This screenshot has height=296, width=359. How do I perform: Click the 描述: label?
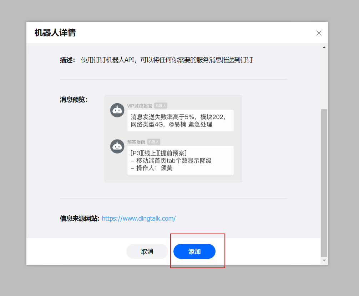(67, 60)
